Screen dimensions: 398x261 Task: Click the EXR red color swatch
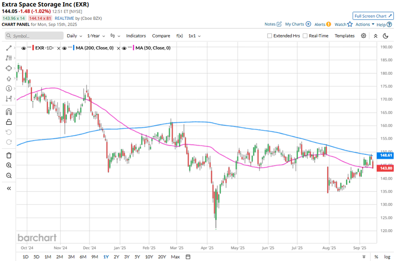tap(33, 48)
